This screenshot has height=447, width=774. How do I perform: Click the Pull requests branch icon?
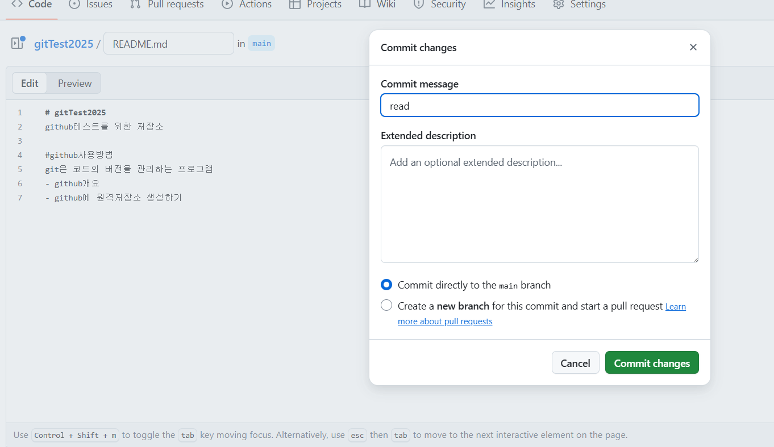pos(135,5)
